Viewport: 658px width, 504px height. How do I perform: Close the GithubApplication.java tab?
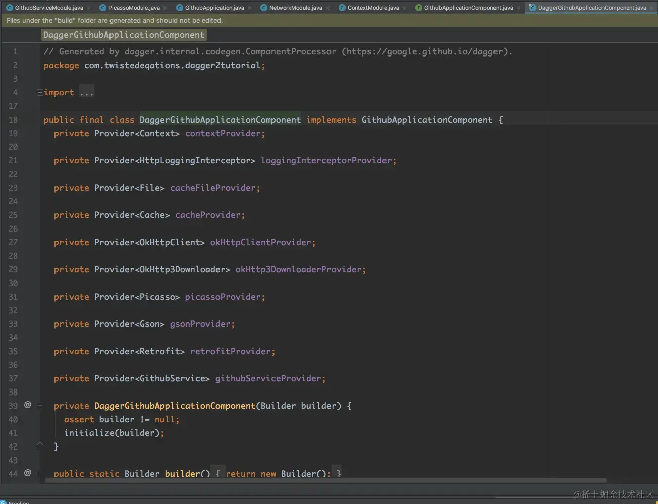pos(250,8)
